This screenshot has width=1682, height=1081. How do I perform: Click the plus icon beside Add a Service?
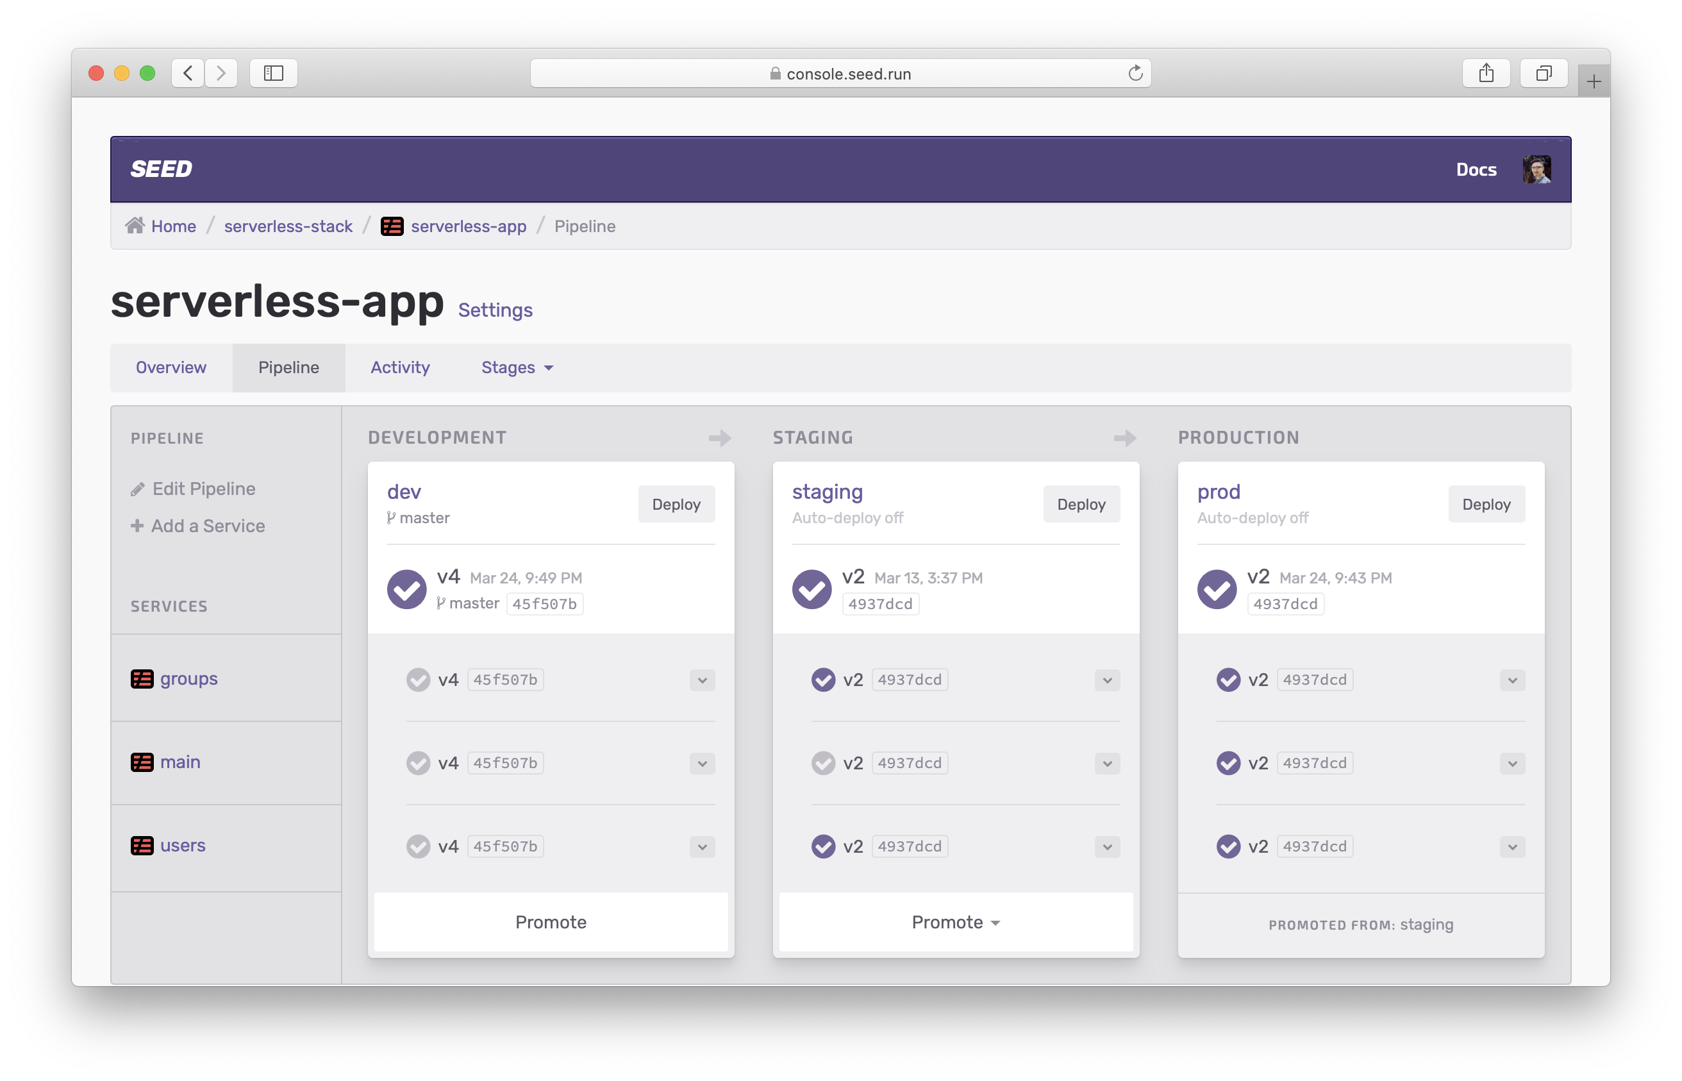(x=137, y=526)
